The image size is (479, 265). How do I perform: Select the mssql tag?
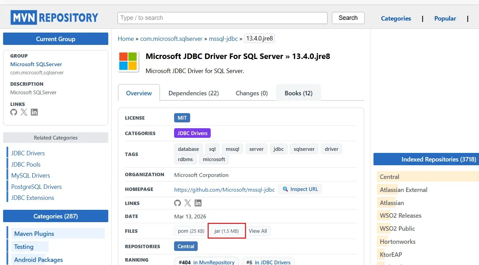pos(233,149)
